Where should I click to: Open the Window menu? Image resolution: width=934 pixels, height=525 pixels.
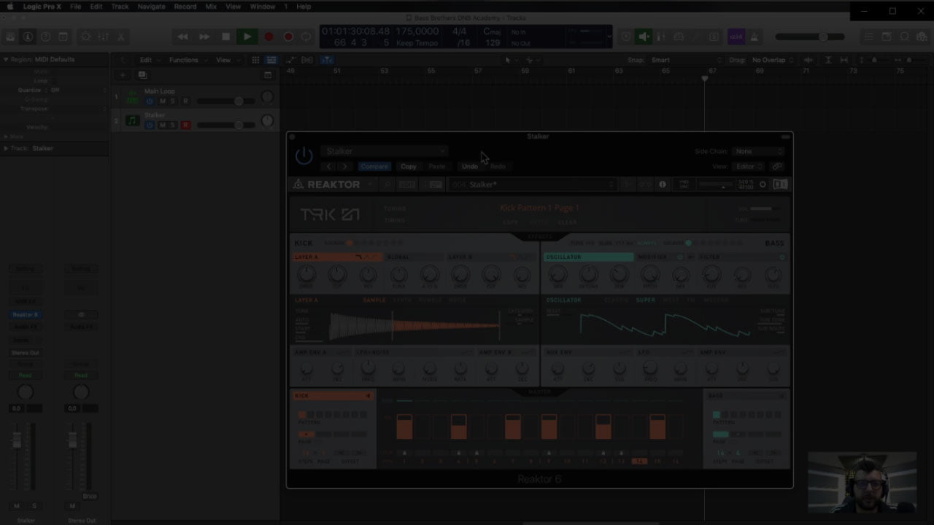pyautogui.click(x=263, y=7)
